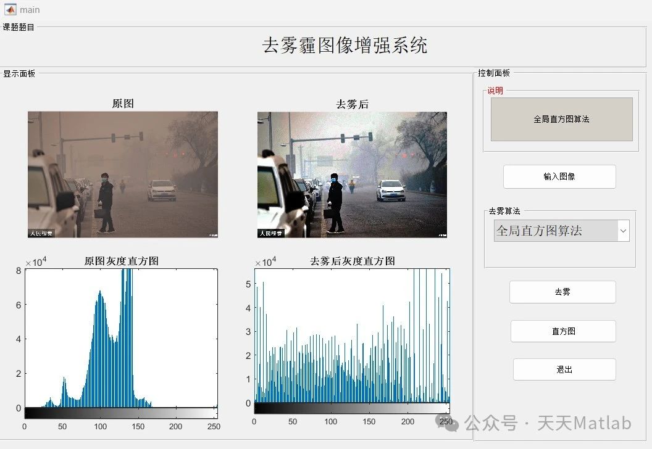
Task: Open the 去雾算法 dropdown list
Action: coord(561,231)
